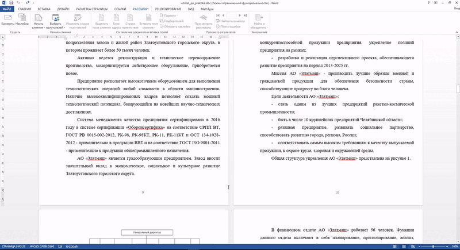This screenshot has width=460, height=250.
Task: Click the РУССКИЙ language indicator
Action: point(71,247)
